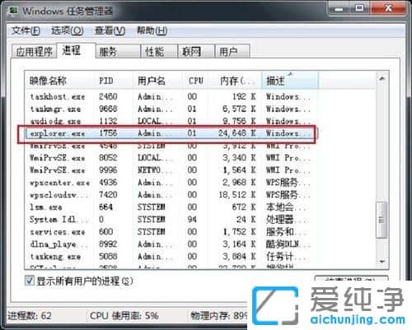The image size is (412, 330).
Task: Select the dlna_player process row
Action: [171, 244]
